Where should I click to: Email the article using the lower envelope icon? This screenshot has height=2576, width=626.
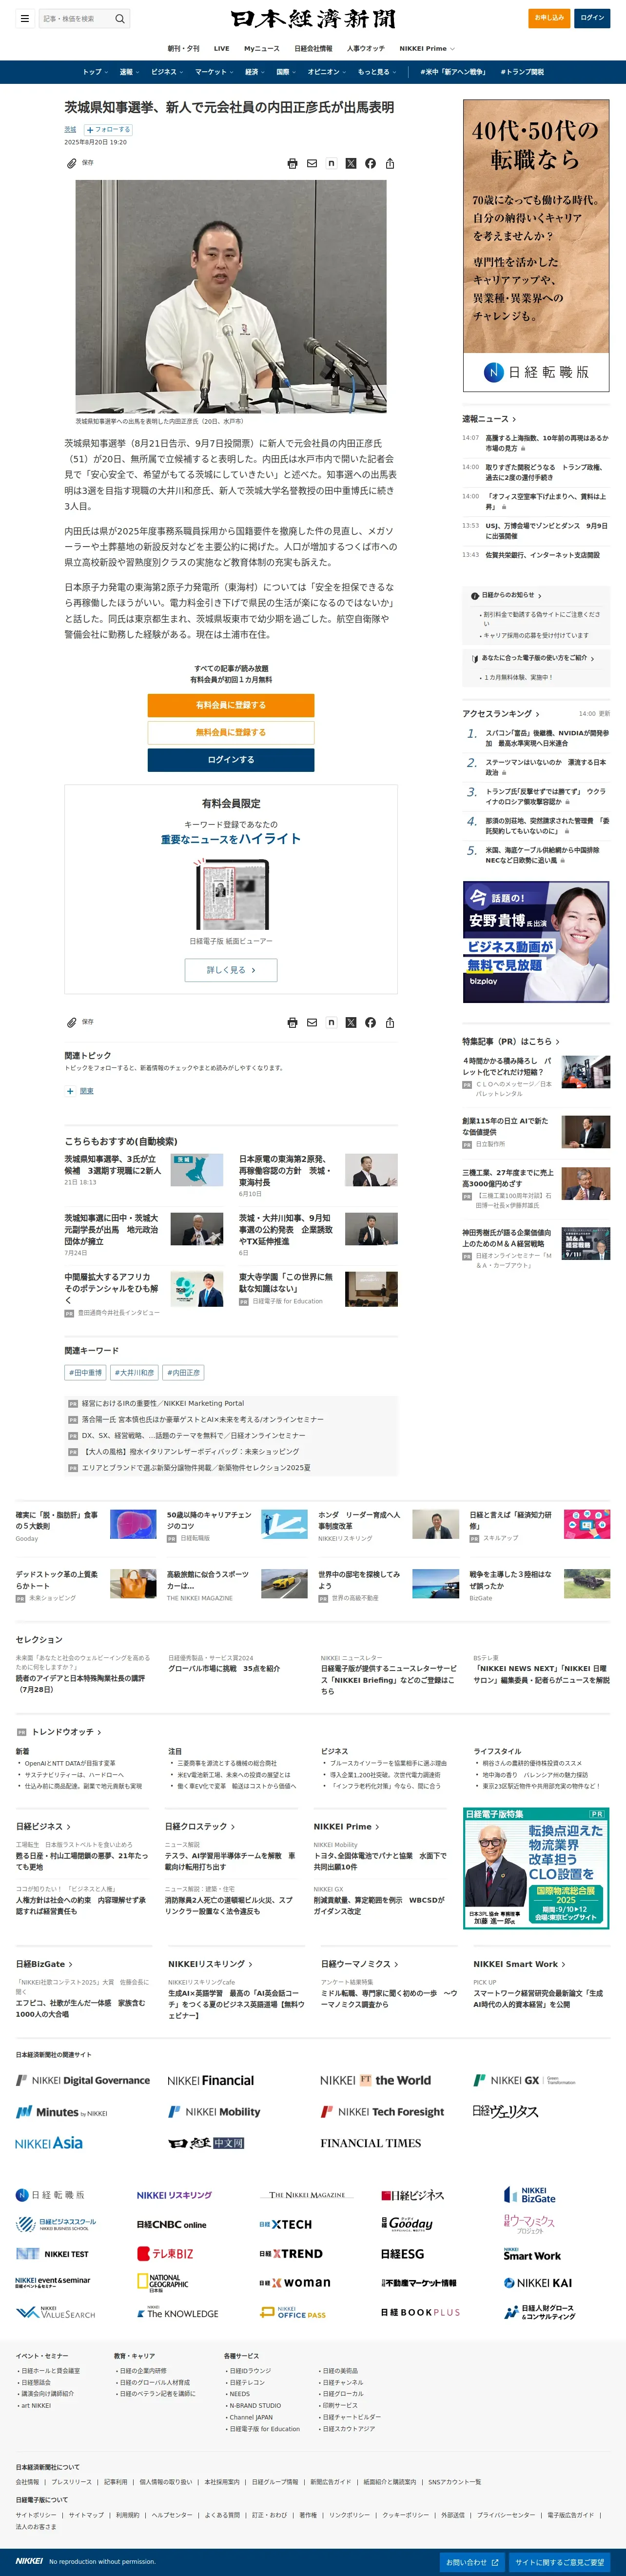(x=312, y=1022)
